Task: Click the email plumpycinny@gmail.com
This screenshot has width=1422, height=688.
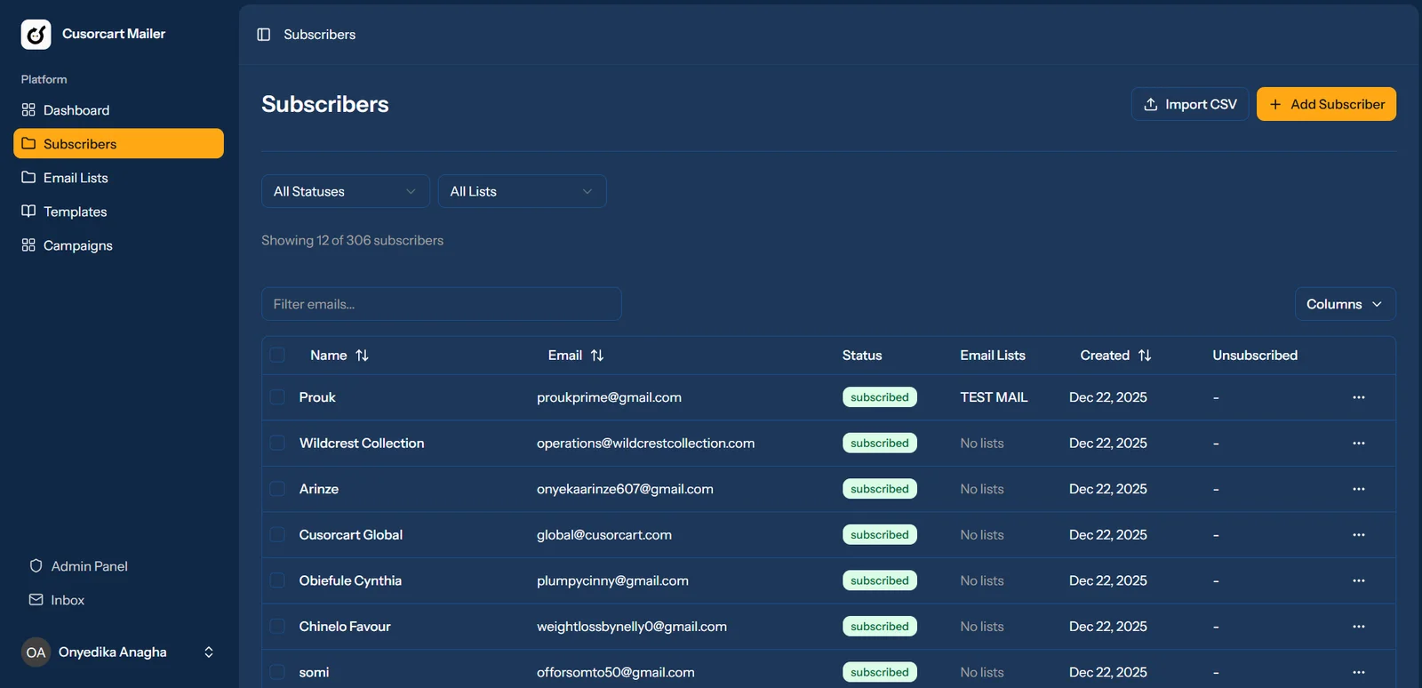Action: pyautogui.click(x=612, y=580)
